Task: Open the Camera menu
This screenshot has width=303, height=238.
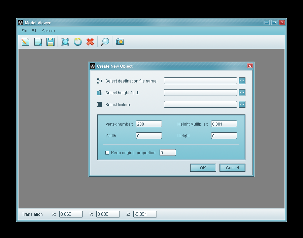Action: coord(48,31)
